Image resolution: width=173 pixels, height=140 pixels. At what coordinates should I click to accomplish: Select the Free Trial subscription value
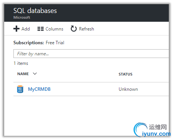[55, 43]
